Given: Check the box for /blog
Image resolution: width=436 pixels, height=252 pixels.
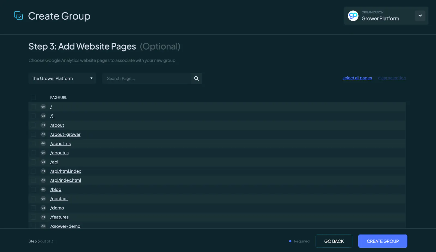Looking at the screenshot, I should tap(33, 190).
